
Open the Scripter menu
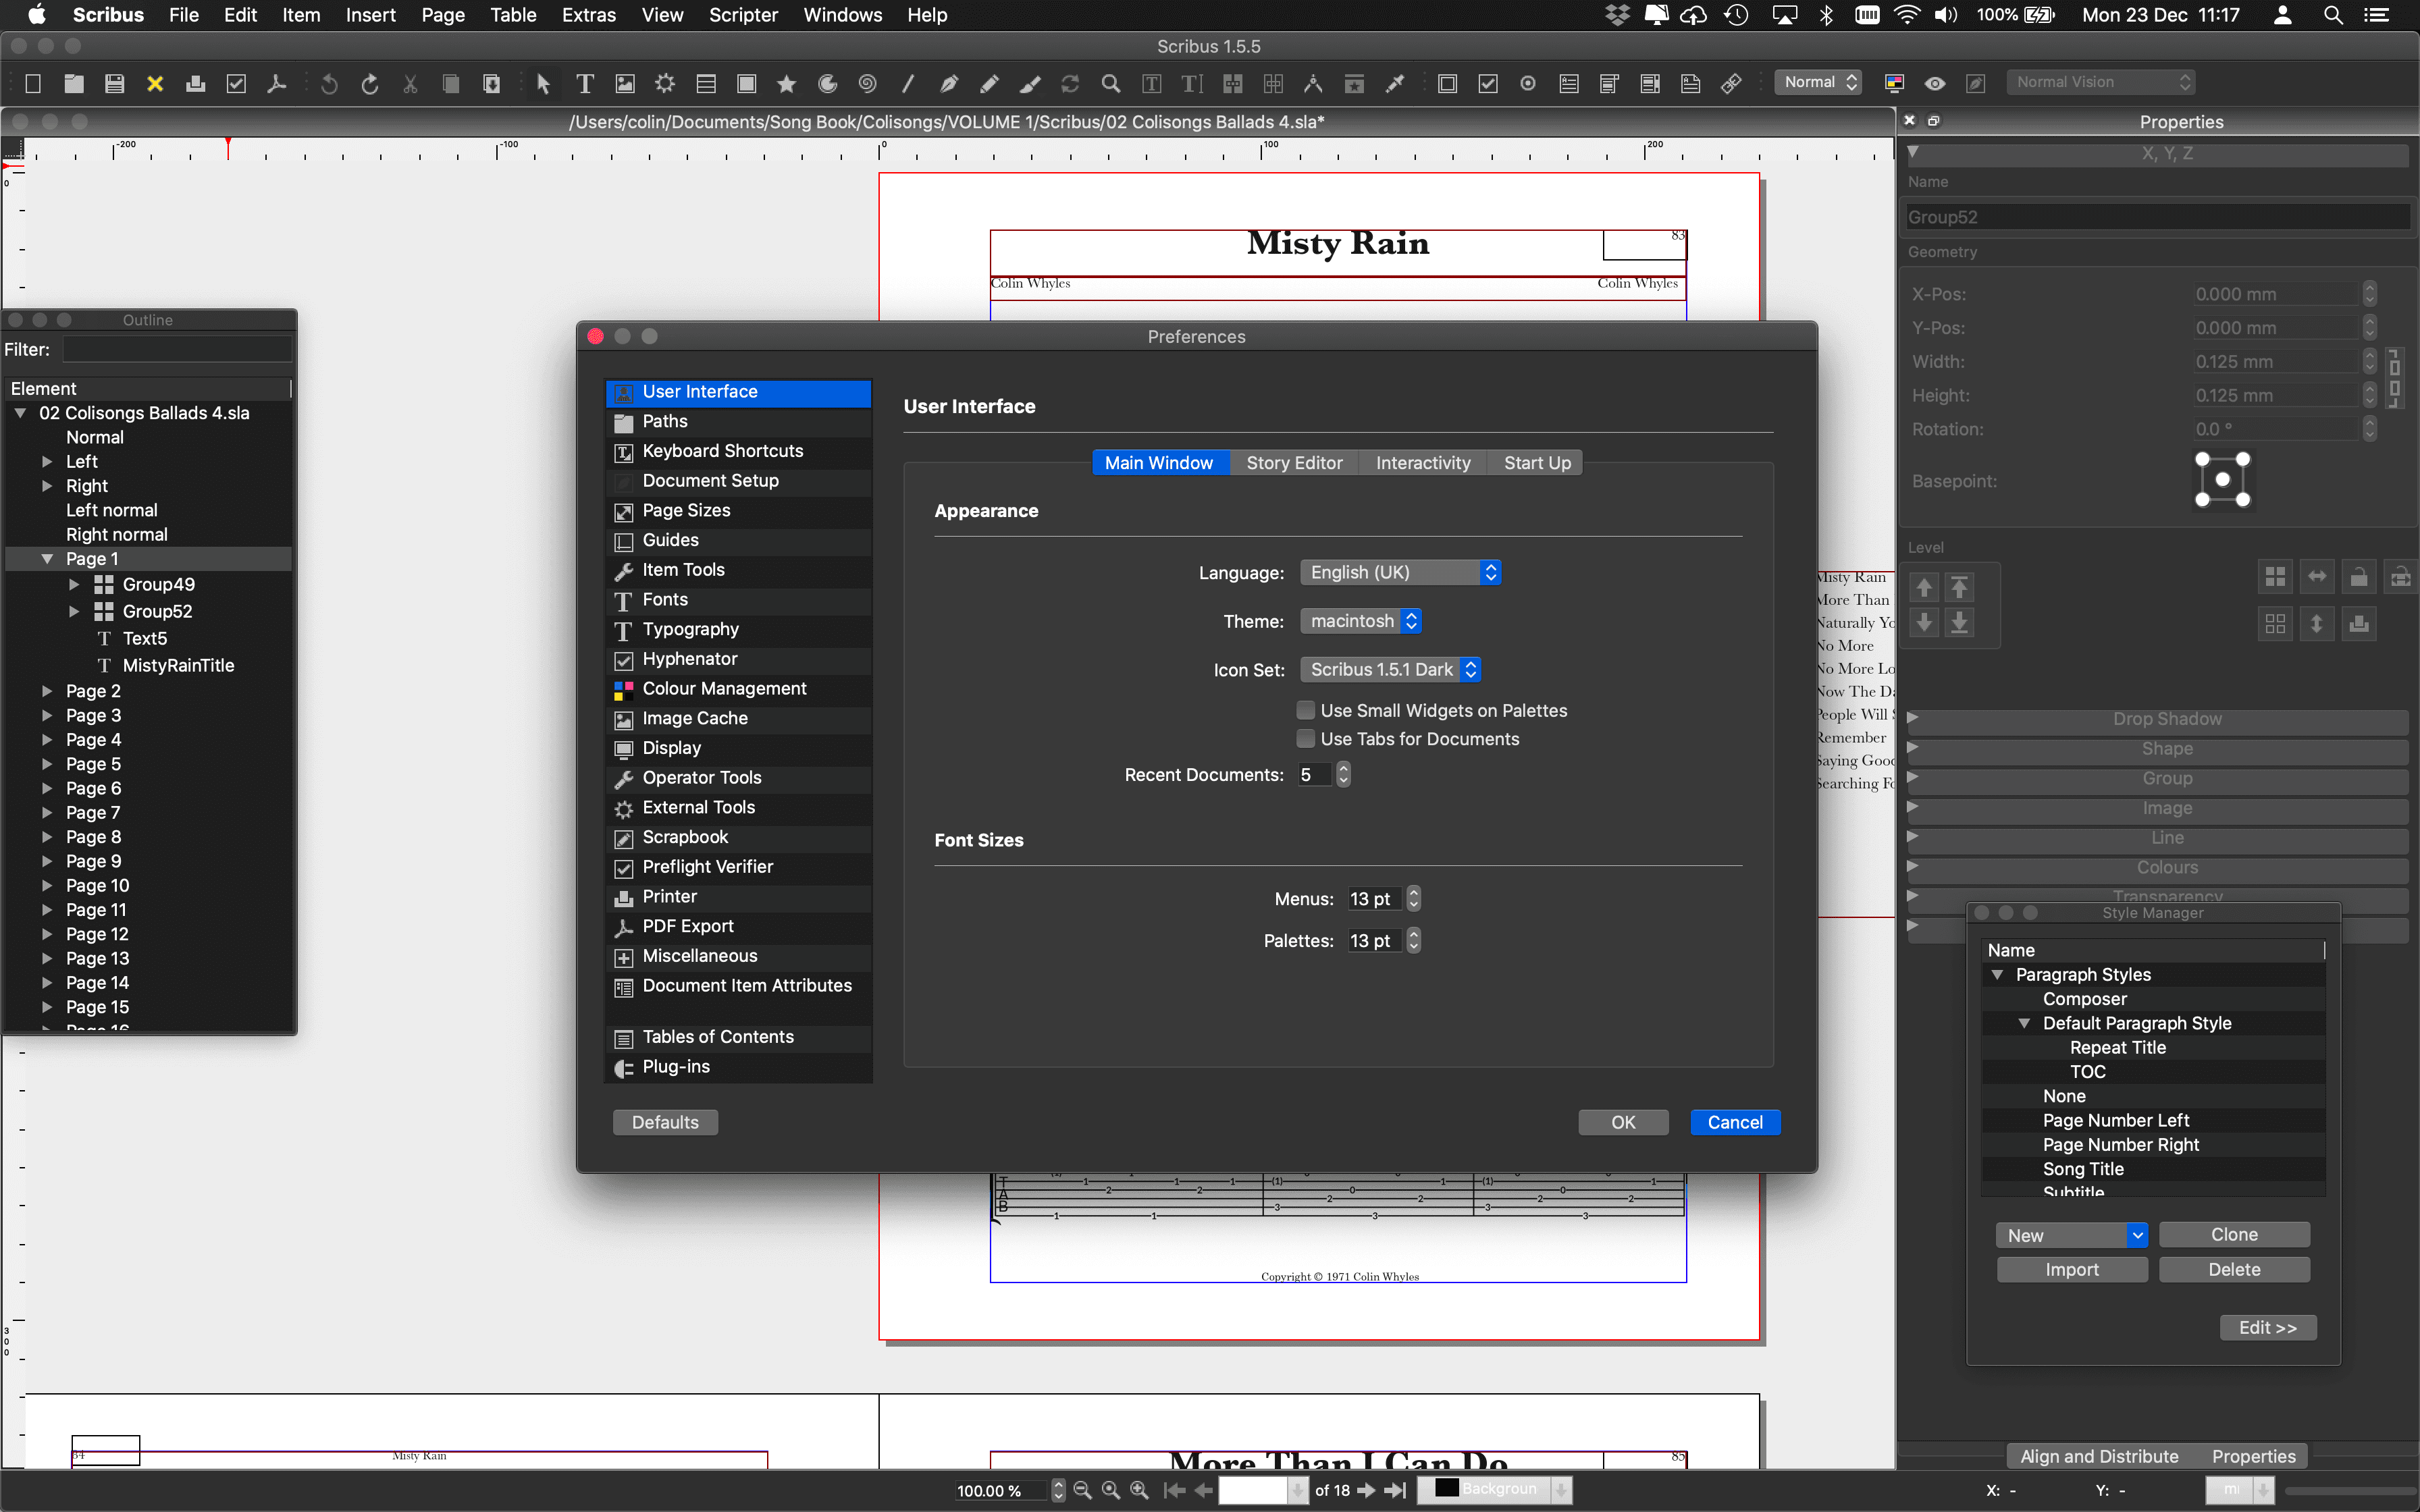click(x=743, y=15)
